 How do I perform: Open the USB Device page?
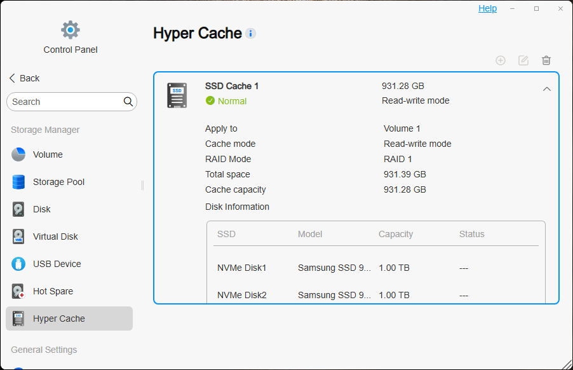coord(57,264)
